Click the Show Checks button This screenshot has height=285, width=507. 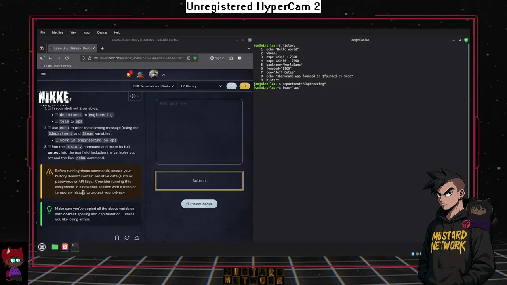coord(199,204)
